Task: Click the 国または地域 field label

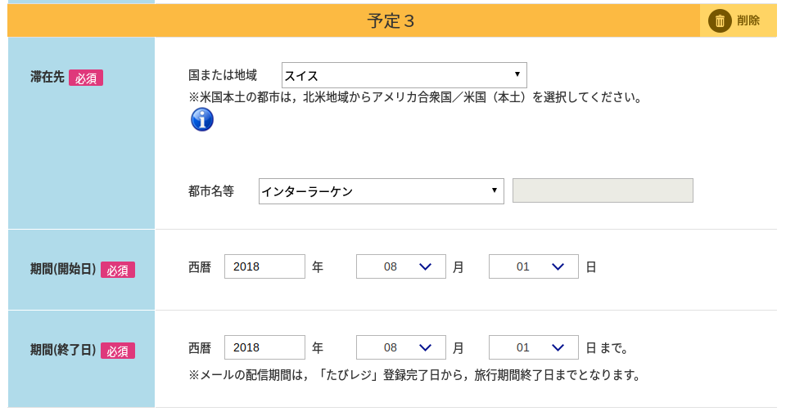Action: [x=223, y=75]
